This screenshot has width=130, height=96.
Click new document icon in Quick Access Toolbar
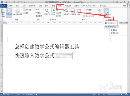point(18,2)
